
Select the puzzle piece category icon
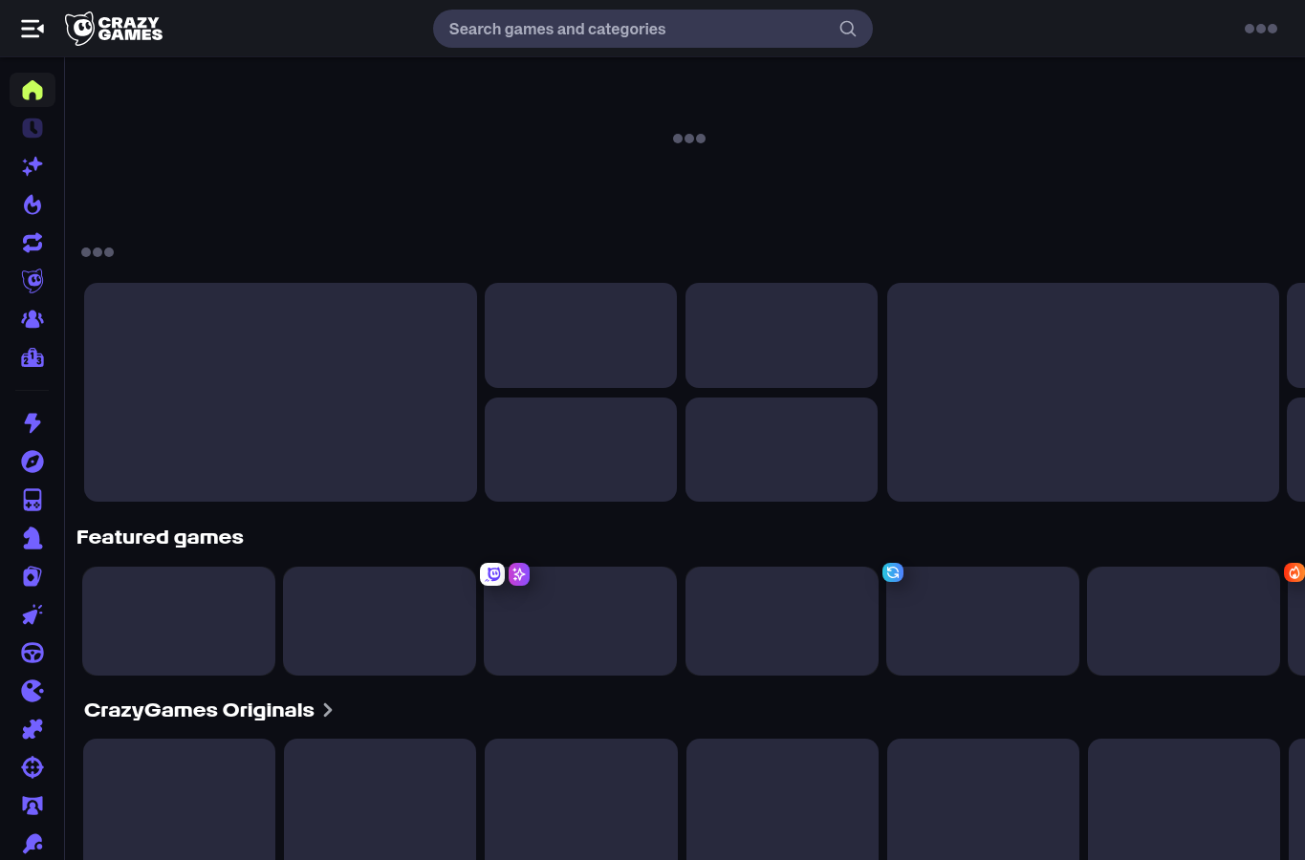coord(33,729)
